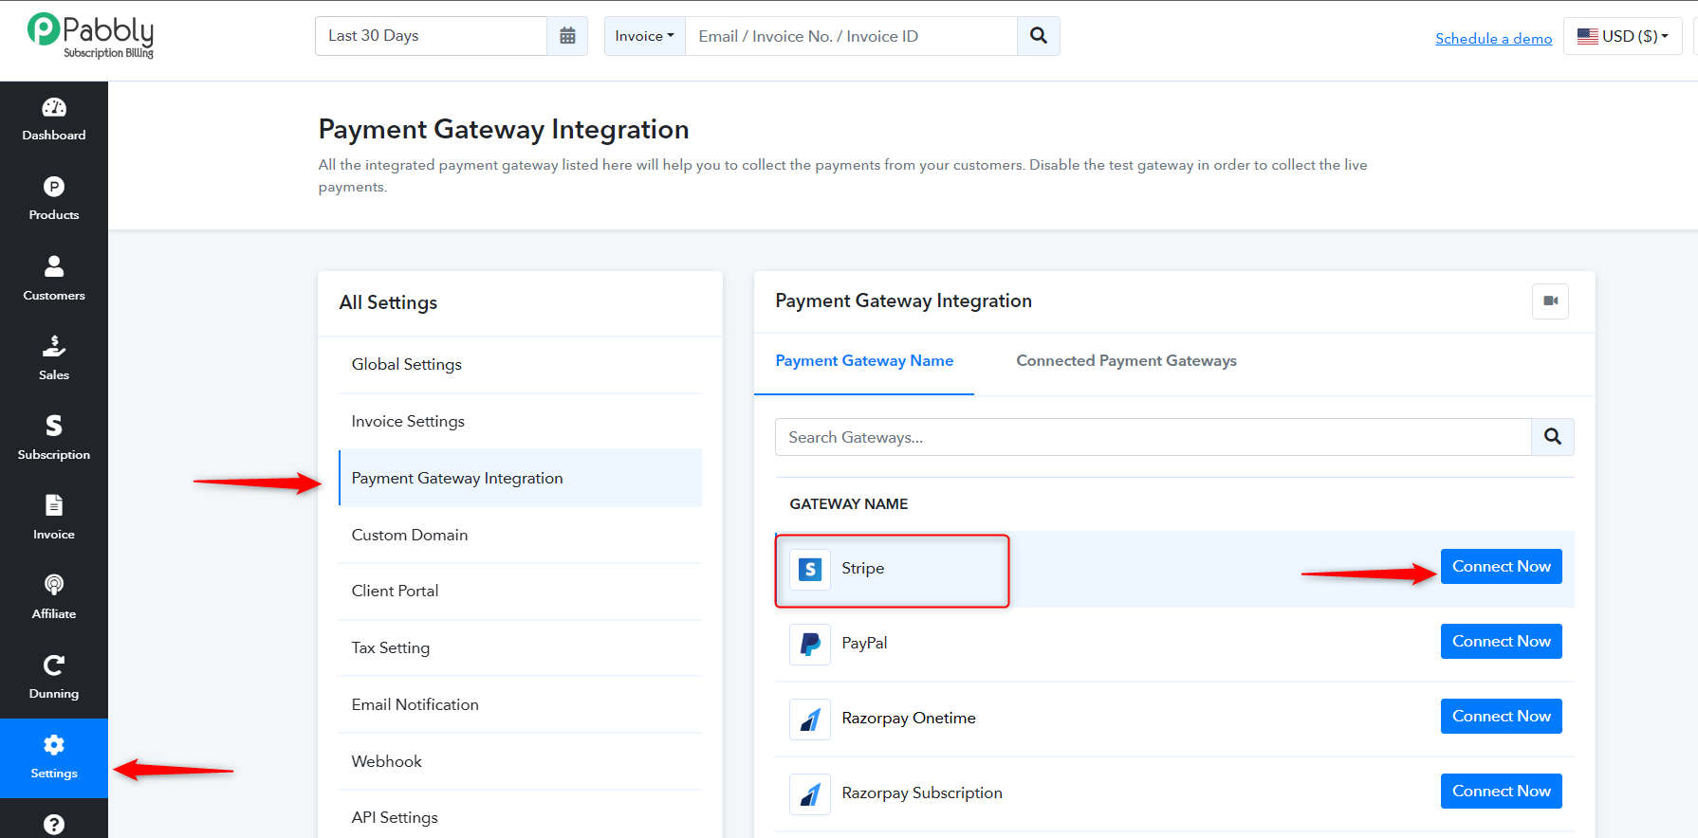
Task: Focus the Search Gateways input field
Action: (1154, 437)
